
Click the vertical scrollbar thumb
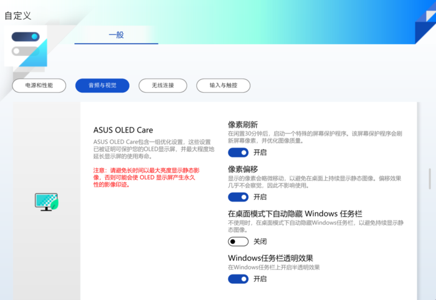pyautogui.click(x=430, y=179)
